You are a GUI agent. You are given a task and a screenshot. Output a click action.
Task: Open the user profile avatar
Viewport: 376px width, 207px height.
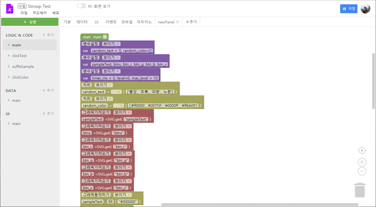365,9
